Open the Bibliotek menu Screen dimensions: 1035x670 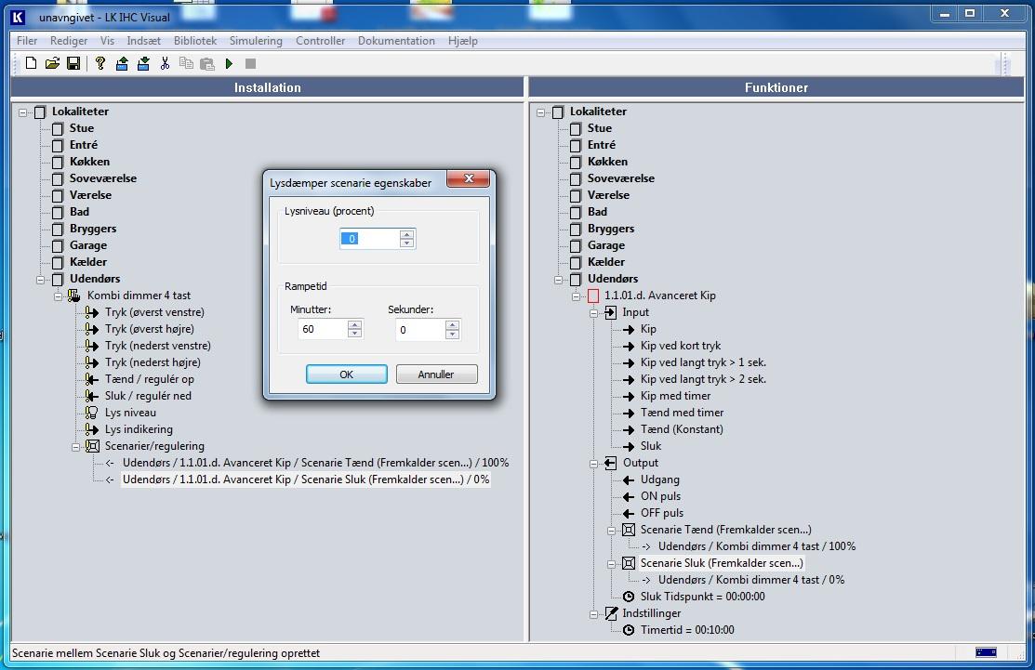194,41
